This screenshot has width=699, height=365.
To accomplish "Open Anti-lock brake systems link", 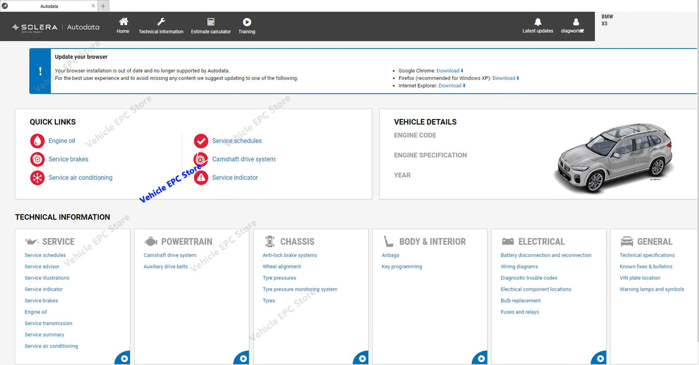I will click(x=290, y=255).
